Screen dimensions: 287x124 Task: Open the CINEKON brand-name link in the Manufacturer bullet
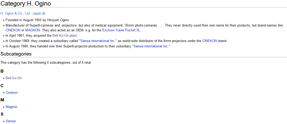(x=13, y=30)
